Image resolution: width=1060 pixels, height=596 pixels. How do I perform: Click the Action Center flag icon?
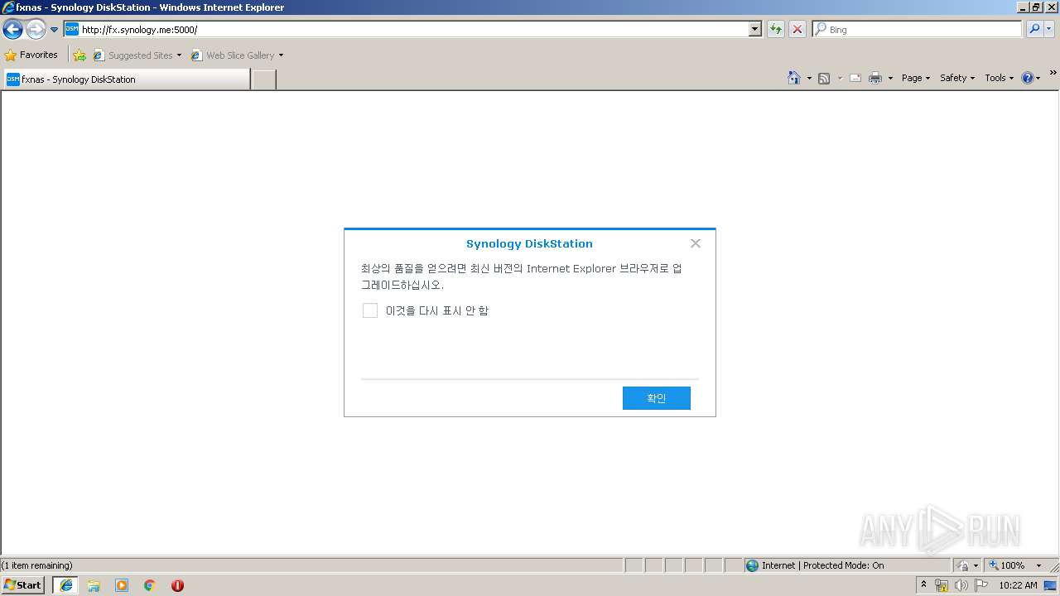coord(980,585)
